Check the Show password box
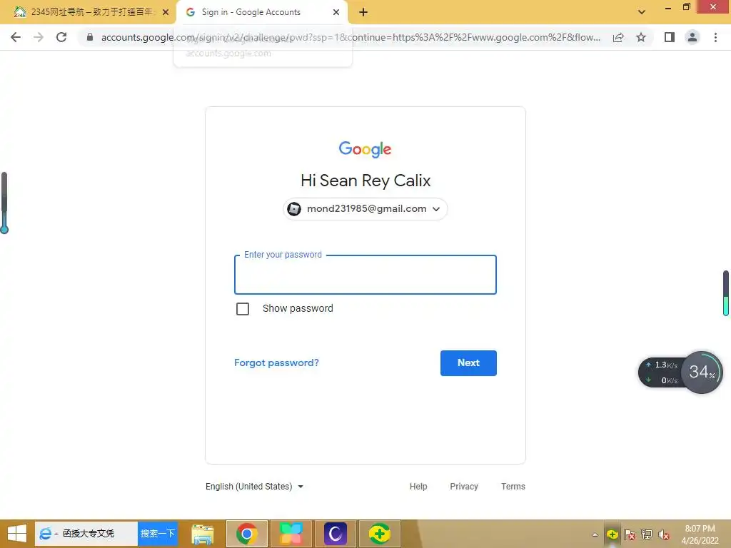Viewport: 731px width, 548px height. (243, 309)
